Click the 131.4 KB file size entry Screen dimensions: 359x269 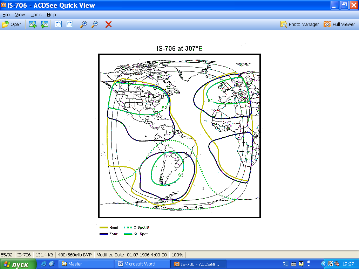pyautogui.click(x=45, y=255)
